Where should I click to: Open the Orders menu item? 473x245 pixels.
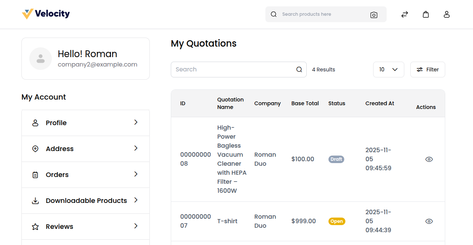[x=57, y=175]
